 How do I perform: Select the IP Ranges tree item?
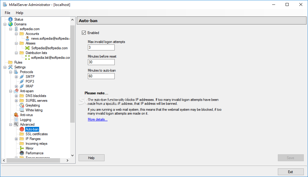click(x=33, y=139)
